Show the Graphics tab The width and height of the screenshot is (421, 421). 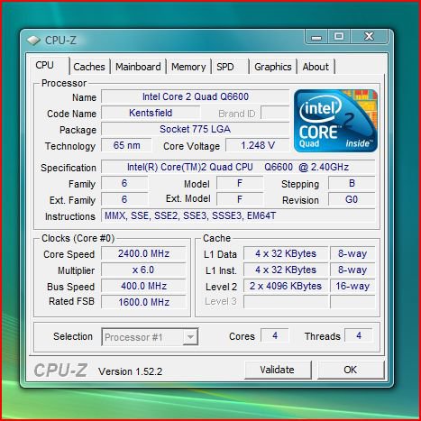click(273, 67)
